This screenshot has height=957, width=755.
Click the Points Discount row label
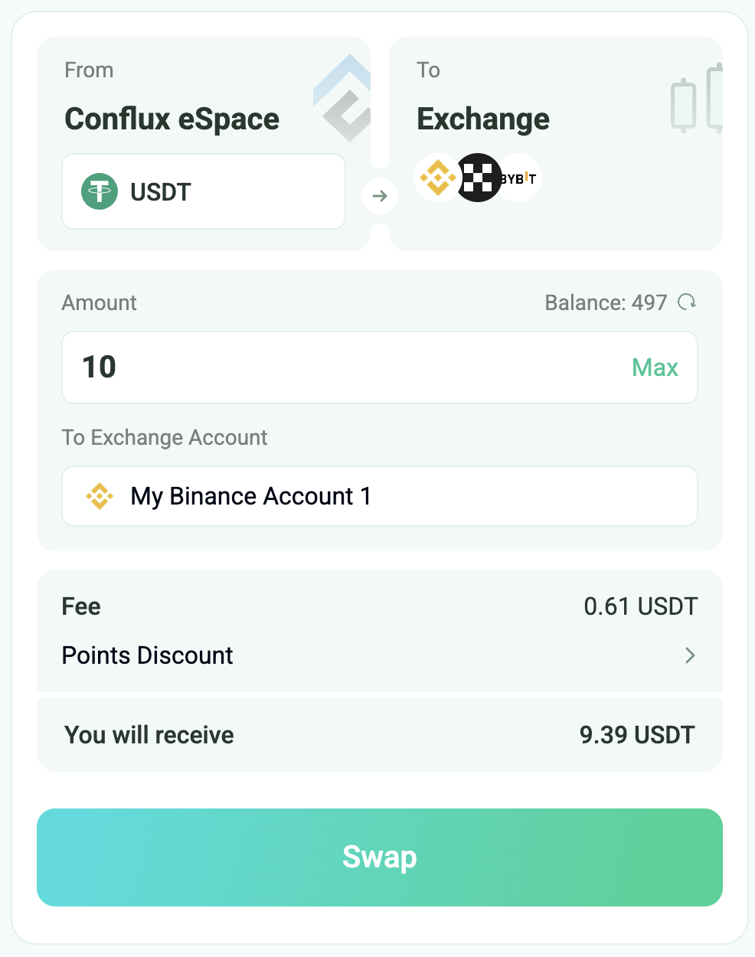147,655
